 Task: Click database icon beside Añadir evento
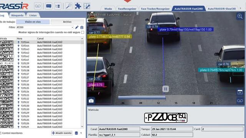tap(76, 133)
